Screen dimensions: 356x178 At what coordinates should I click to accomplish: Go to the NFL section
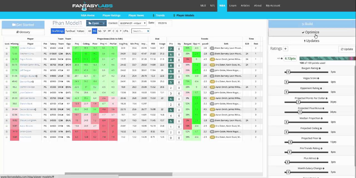[x=212, y=6]
